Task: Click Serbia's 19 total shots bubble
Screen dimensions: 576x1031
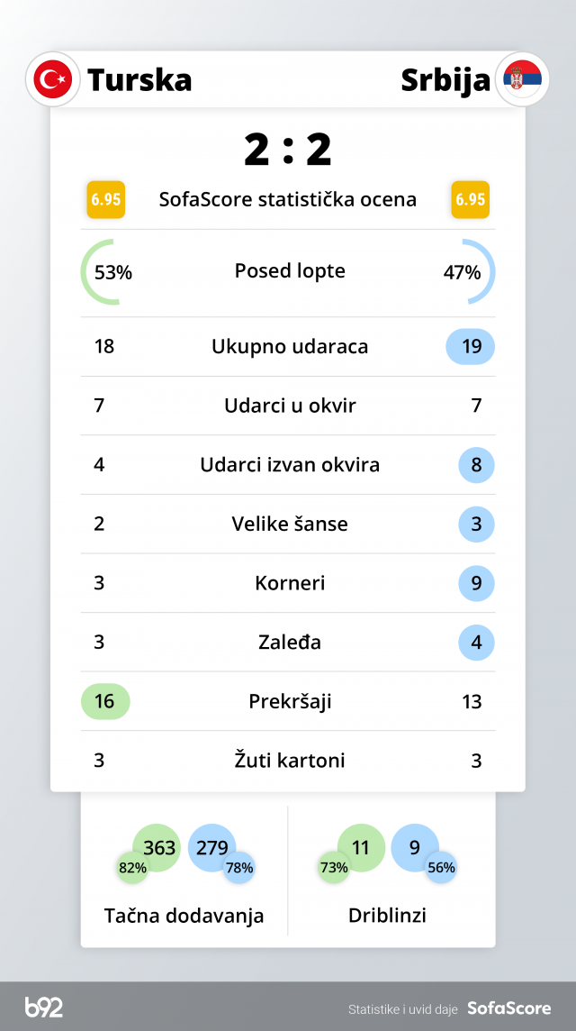Action: coord(471,347)
